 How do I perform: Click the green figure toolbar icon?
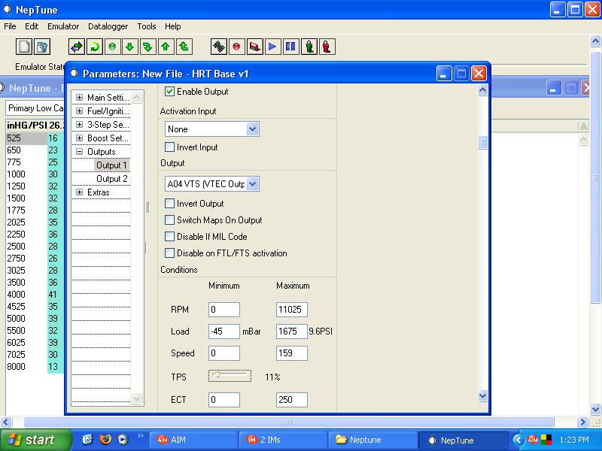pos(309,47)
